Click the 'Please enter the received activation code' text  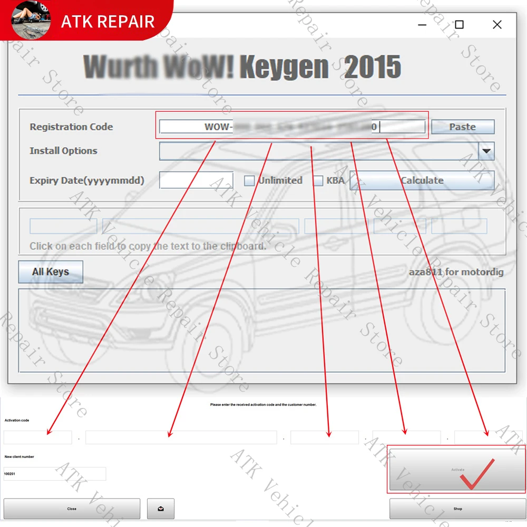(263, 405)
